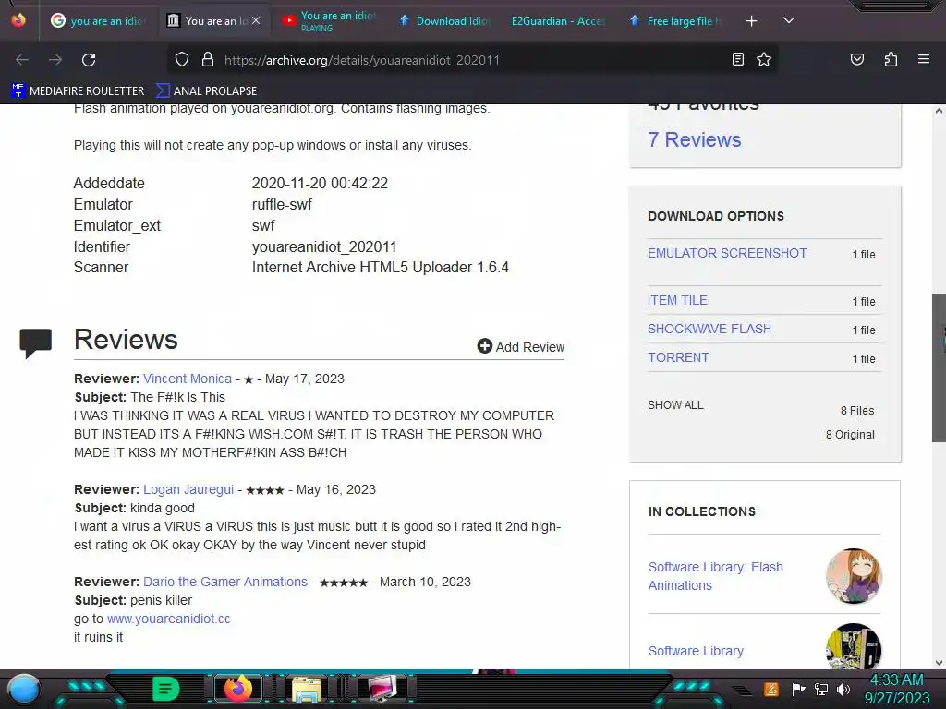
Task: Open reviewer Dario the Gamer Animations profile
Action: pos(225,582)
